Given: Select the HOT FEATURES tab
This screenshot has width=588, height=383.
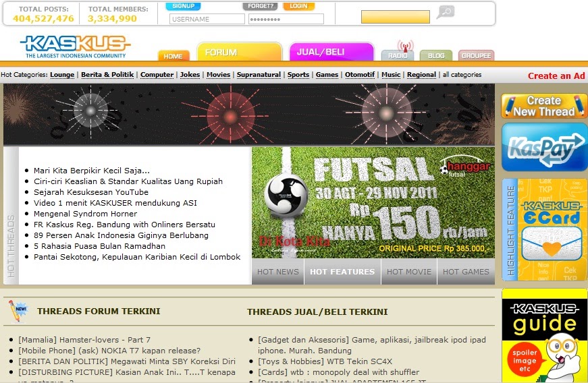Looking at the screenshot, I should [342, 272].
